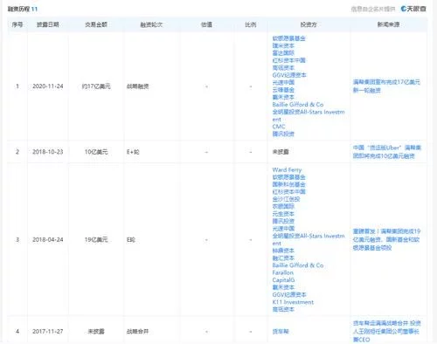Open 货车帮 investor link in 2017-11-27 row

[x=281, y=332]
